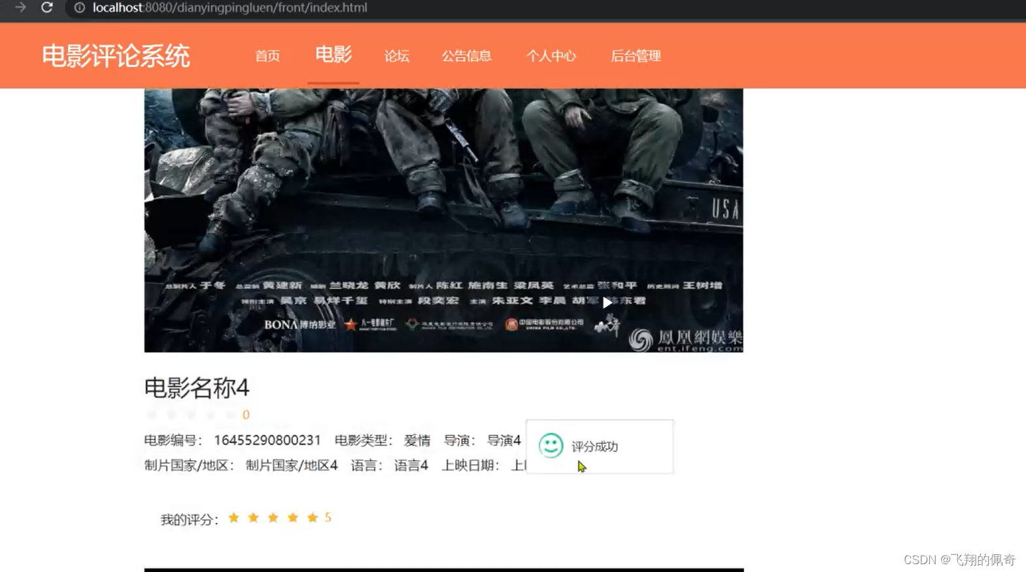Click the fifth average rating star under title

[230, 414]
